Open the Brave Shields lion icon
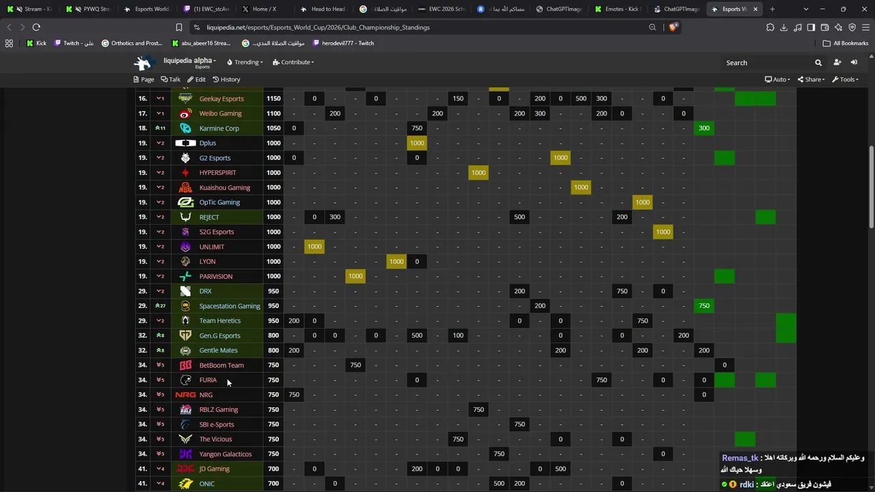The width and height of the screenshot is (875, 492). [x=673, y=27]
